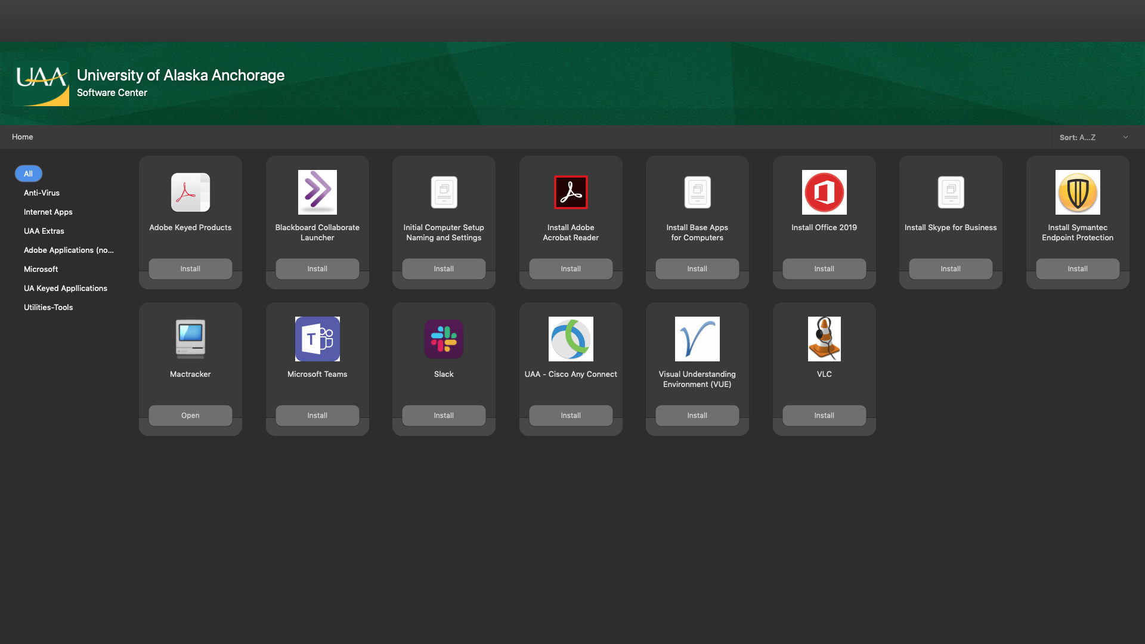Select the All category filter
This screenshot has width=1145, height=644.
[x=28, y=174]
